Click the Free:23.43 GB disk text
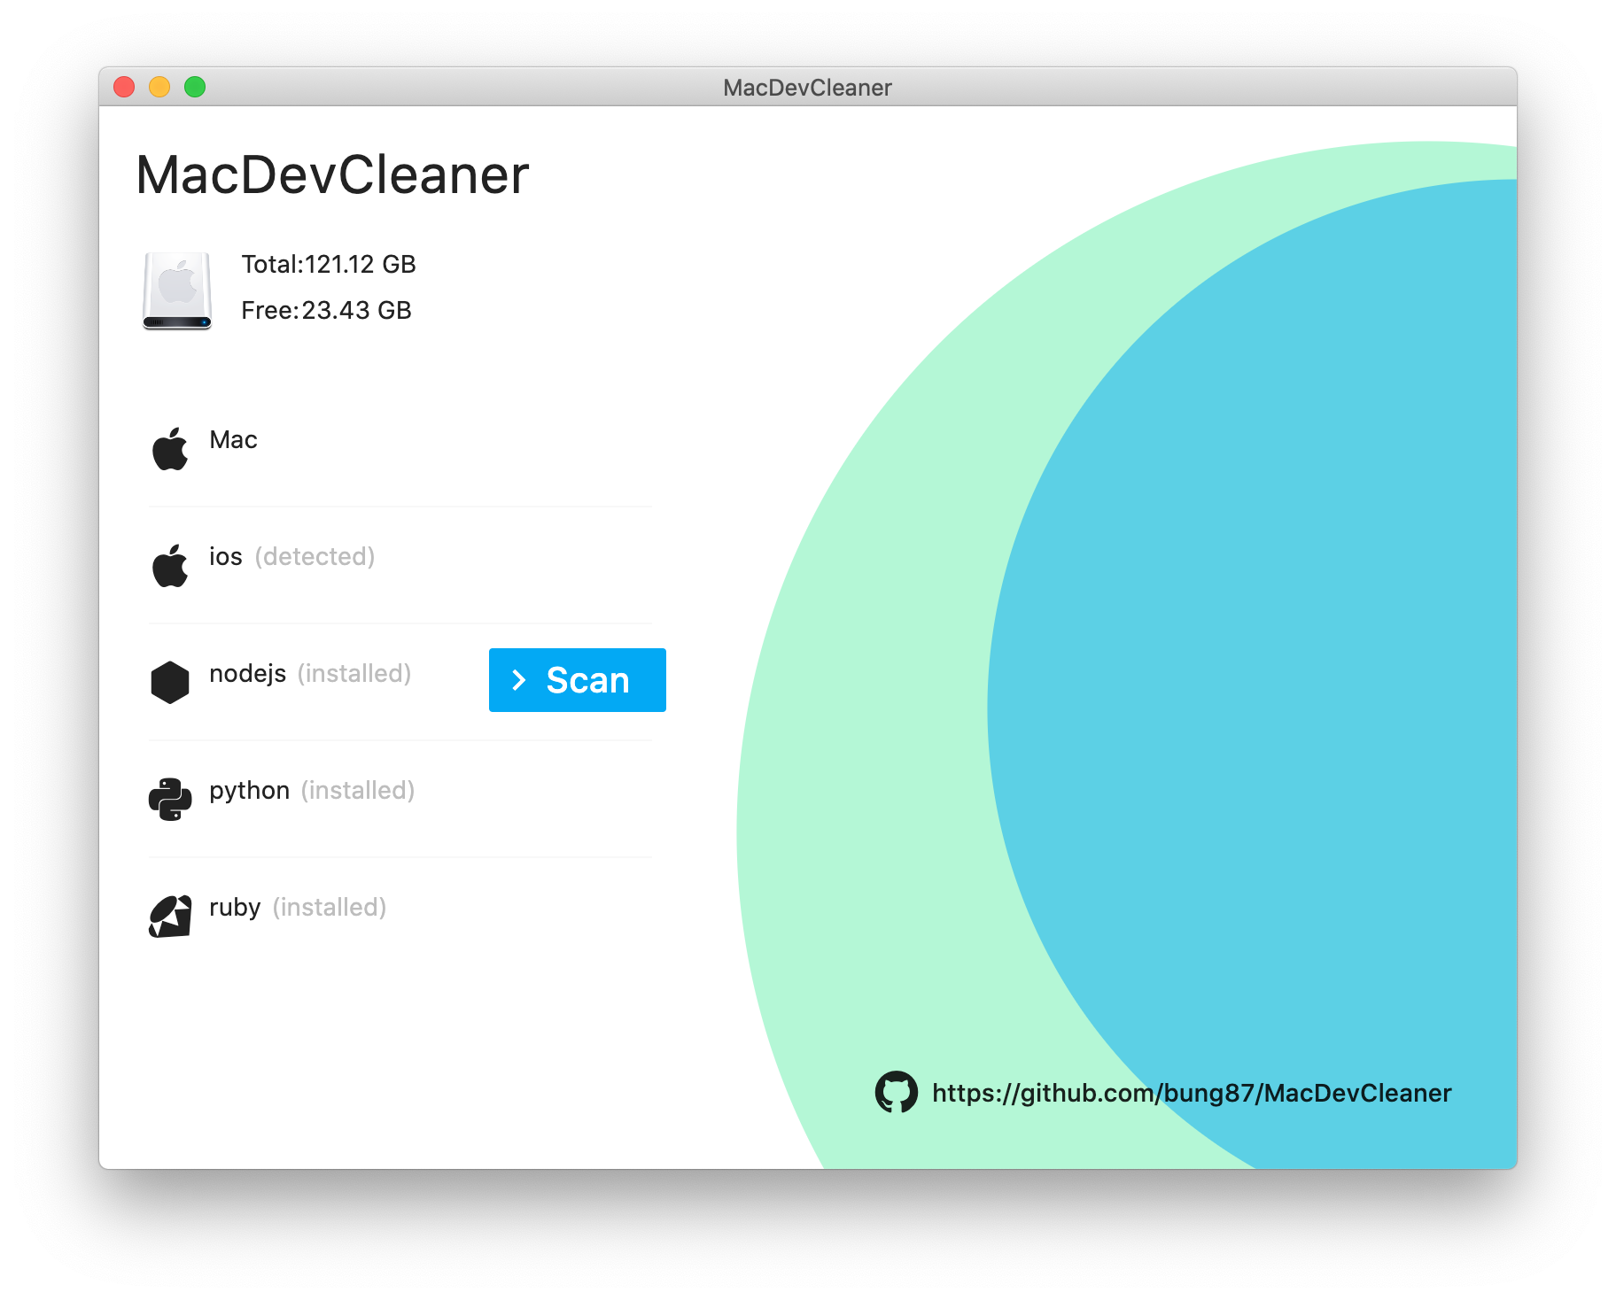The width and height of the screenshot is (1616, 1300). pyautogui.click(x=327, y=311)
